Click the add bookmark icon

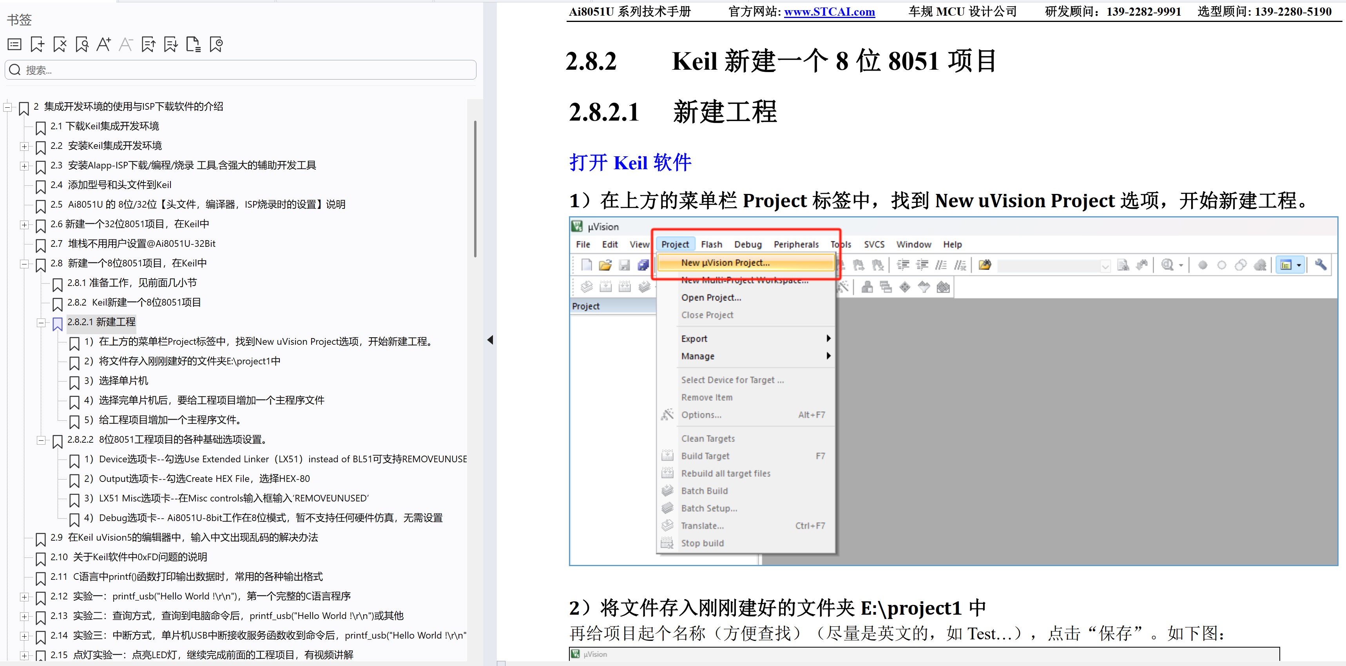[x=38, y=44]
